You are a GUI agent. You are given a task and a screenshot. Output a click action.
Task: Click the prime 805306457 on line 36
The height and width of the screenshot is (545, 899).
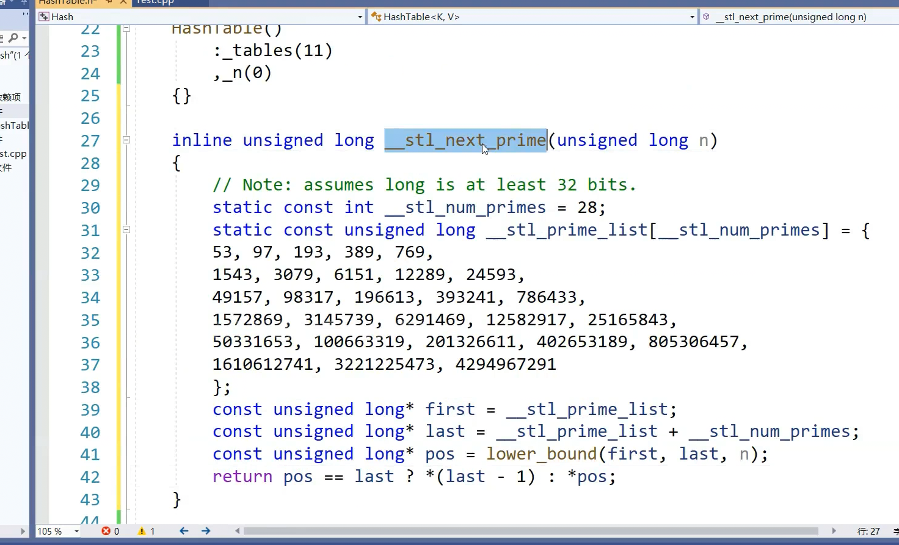coord(694,342)
